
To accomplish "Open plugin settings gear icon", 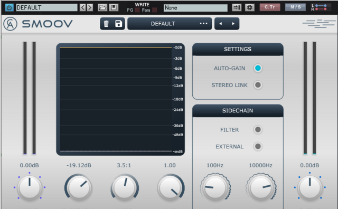I will [250, 7].
